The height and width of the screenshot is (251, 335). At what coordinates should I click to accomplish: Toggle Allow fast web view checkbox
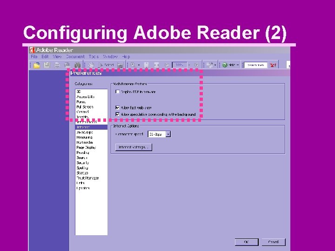pyautogui.click(x=118, y=107)
